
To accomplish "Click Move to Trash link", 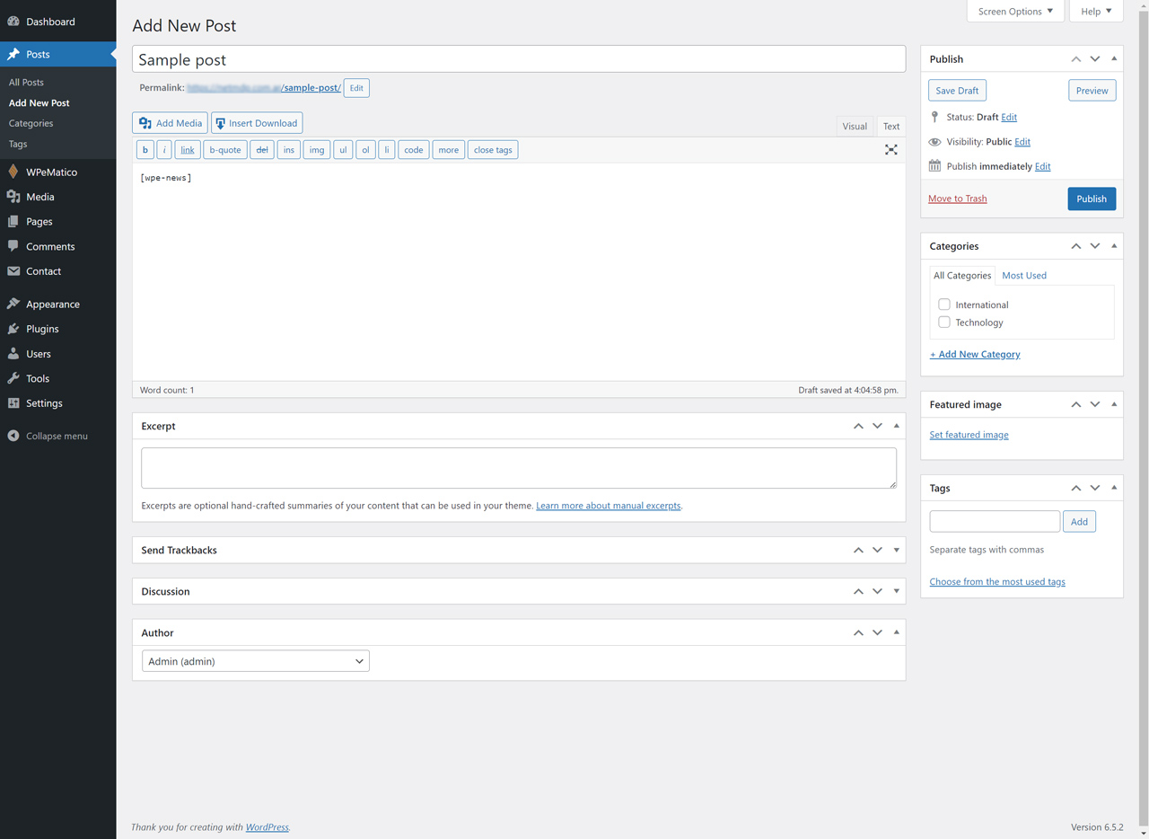I will pos(957,199).
